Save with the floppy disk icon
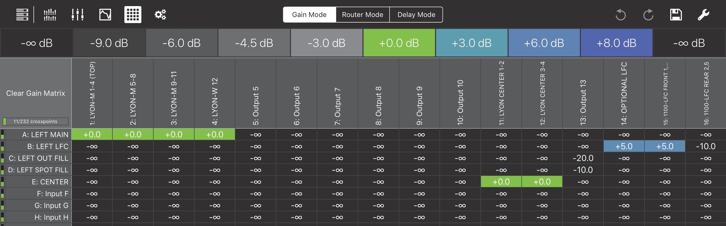Image resolution: width=726 pixels, height=226 pixels. 676,14
